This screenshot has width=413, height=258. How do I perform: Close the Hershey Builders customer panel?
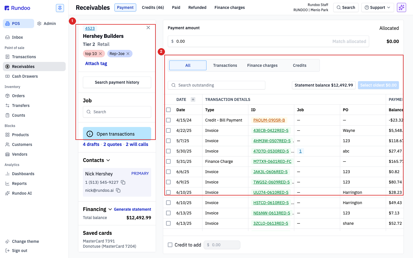[148, 28]
